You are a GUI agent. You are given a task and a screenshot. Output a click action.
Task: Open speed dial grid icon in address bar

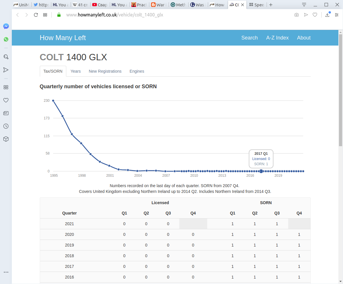point(45,15)
